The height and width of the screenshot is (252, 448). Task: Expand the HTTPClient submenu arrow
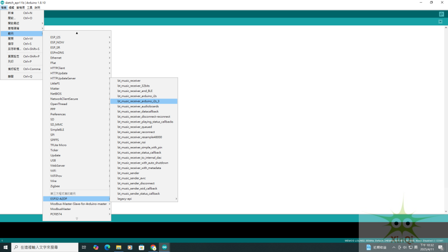click(x=109, y=68)
